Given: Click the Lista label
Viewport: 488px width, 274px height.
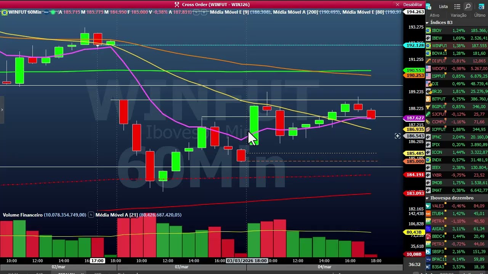Looking at the screenshot, I should click(443, 6).
